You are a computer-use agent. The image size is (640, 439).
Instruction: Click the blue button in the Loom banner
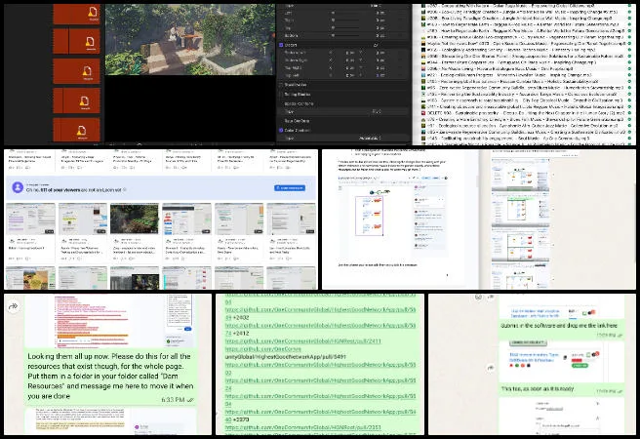[290, 188]
